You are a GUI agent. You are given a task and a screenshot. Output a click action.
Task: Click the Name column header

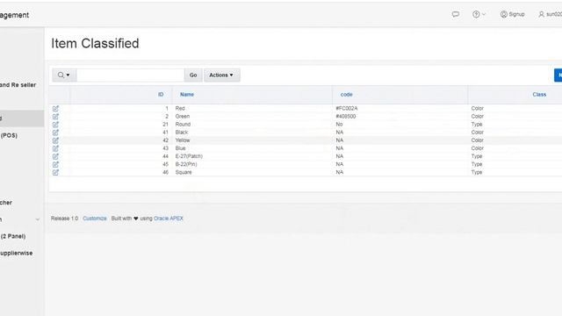point(187,95)
